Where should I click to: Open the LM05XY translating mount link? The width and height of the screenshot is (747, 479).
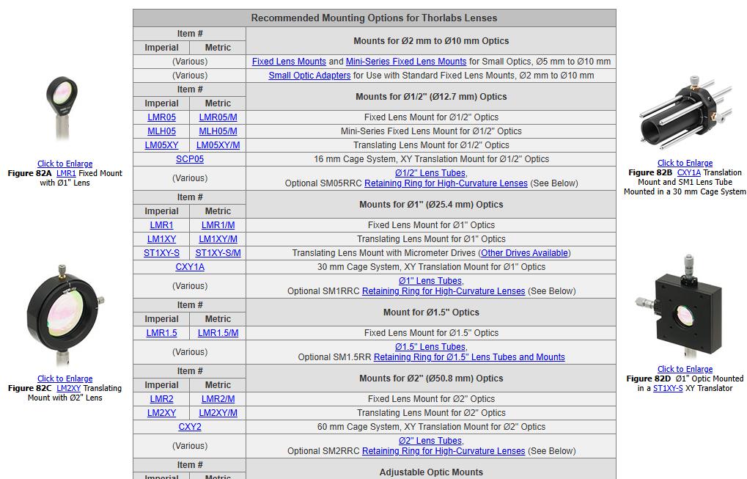[161, 145]
